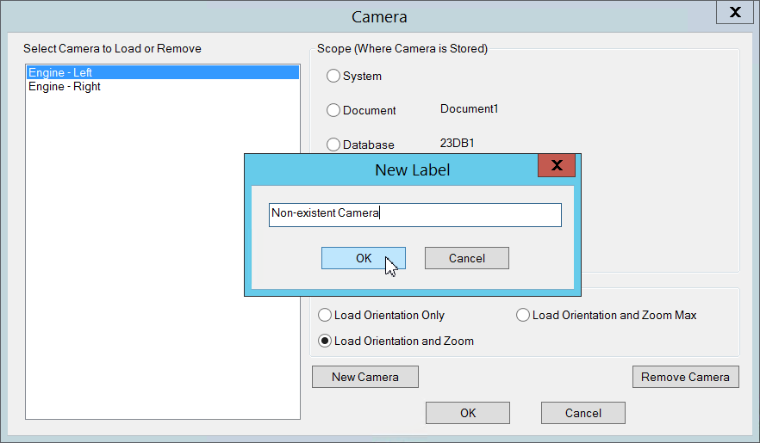Close the Camera dialog window

(x=734, y=13)
